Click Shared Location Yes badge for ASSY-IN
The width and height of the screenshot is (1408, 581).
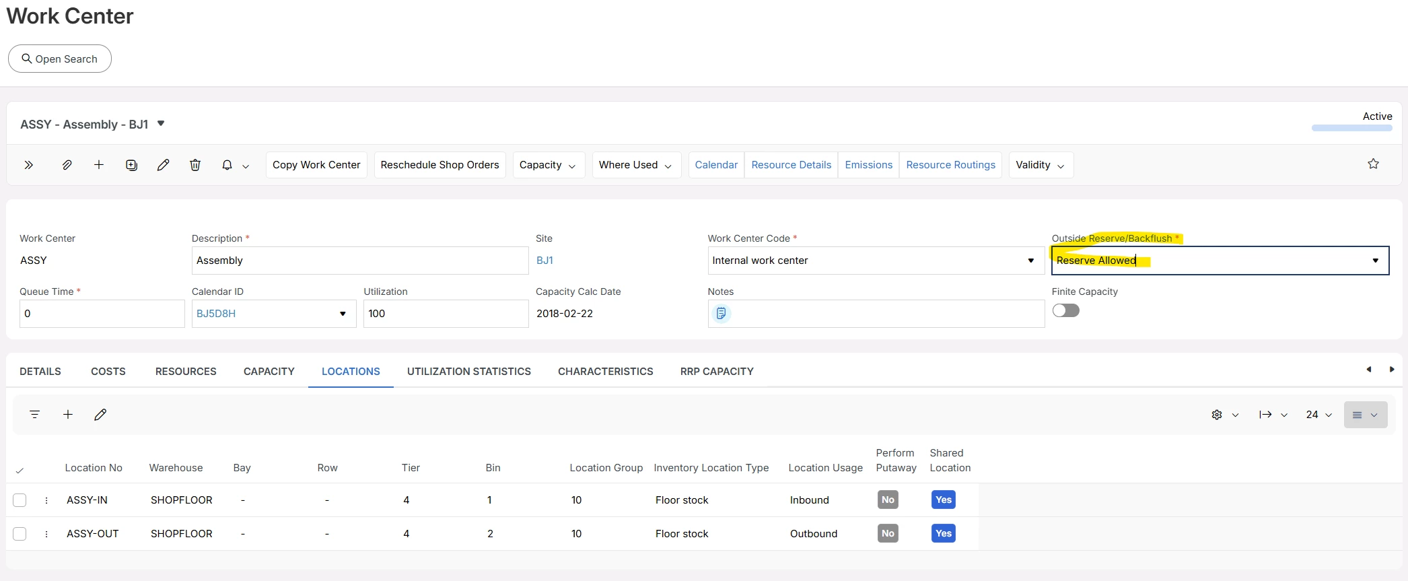[x=944, y=500]
